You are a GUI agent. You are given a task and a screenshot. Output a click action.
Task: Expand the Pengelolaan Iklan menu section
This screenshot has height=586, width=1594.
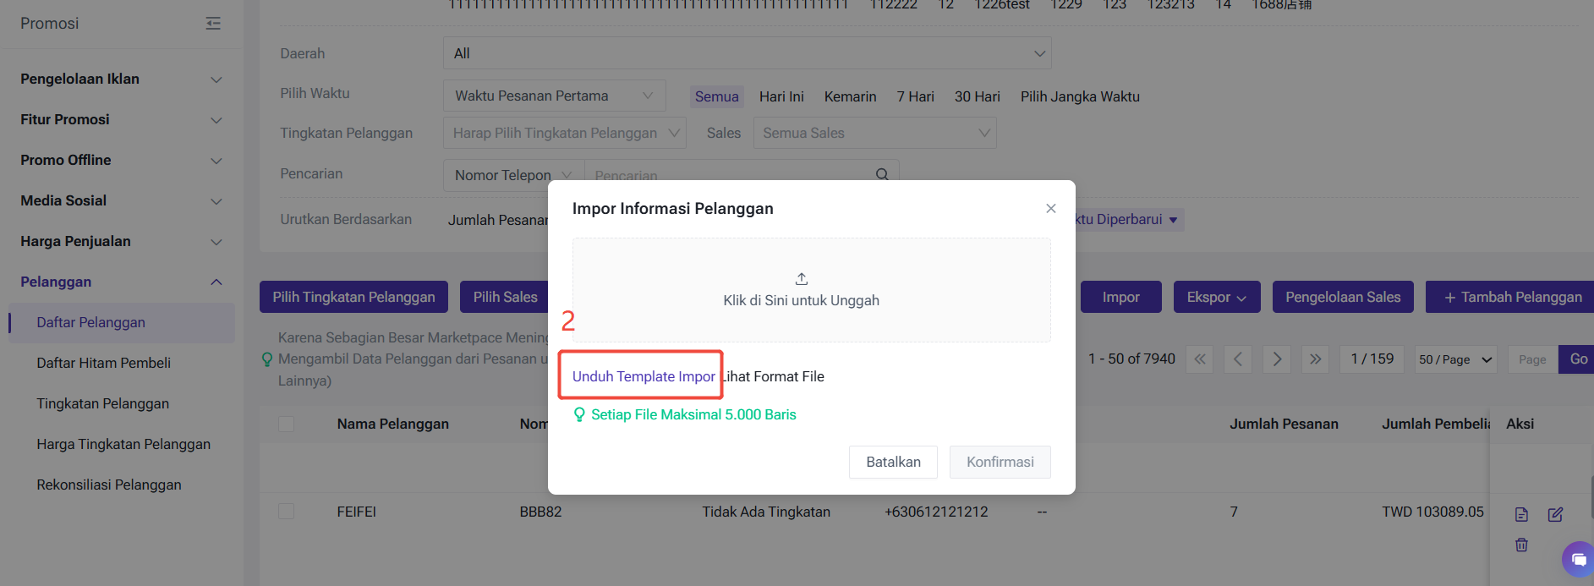(121, 79)
